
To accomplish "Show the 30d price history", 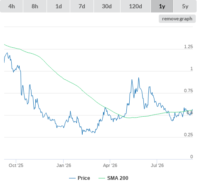I will click(107, 6).
